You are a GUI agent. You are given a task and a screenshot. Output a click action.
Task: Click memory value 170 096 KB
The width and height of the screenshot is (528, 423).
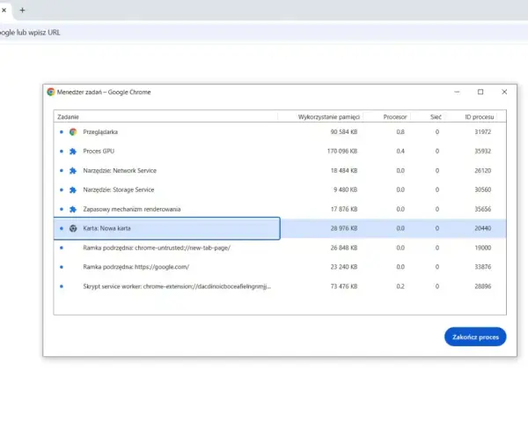(x=342, y=151)
